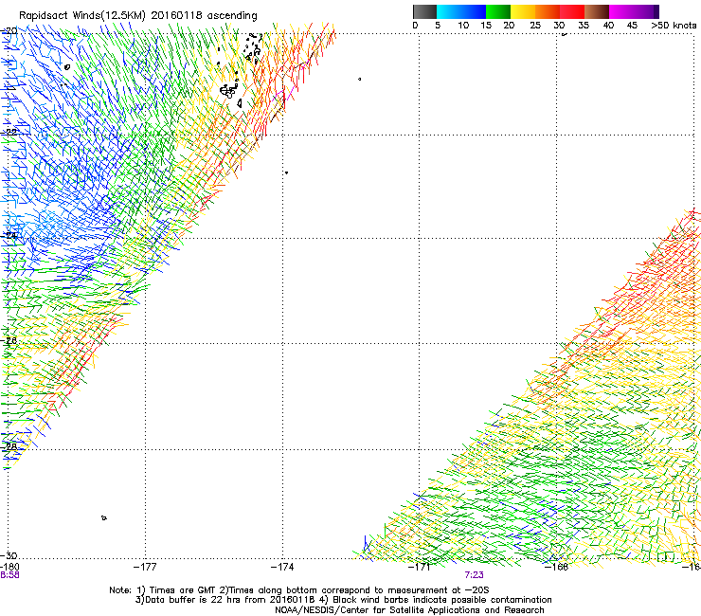Click the gray 0-5 knots color bar segment
The height and width of the screenshot is (616, 701).
click(424, 11)
